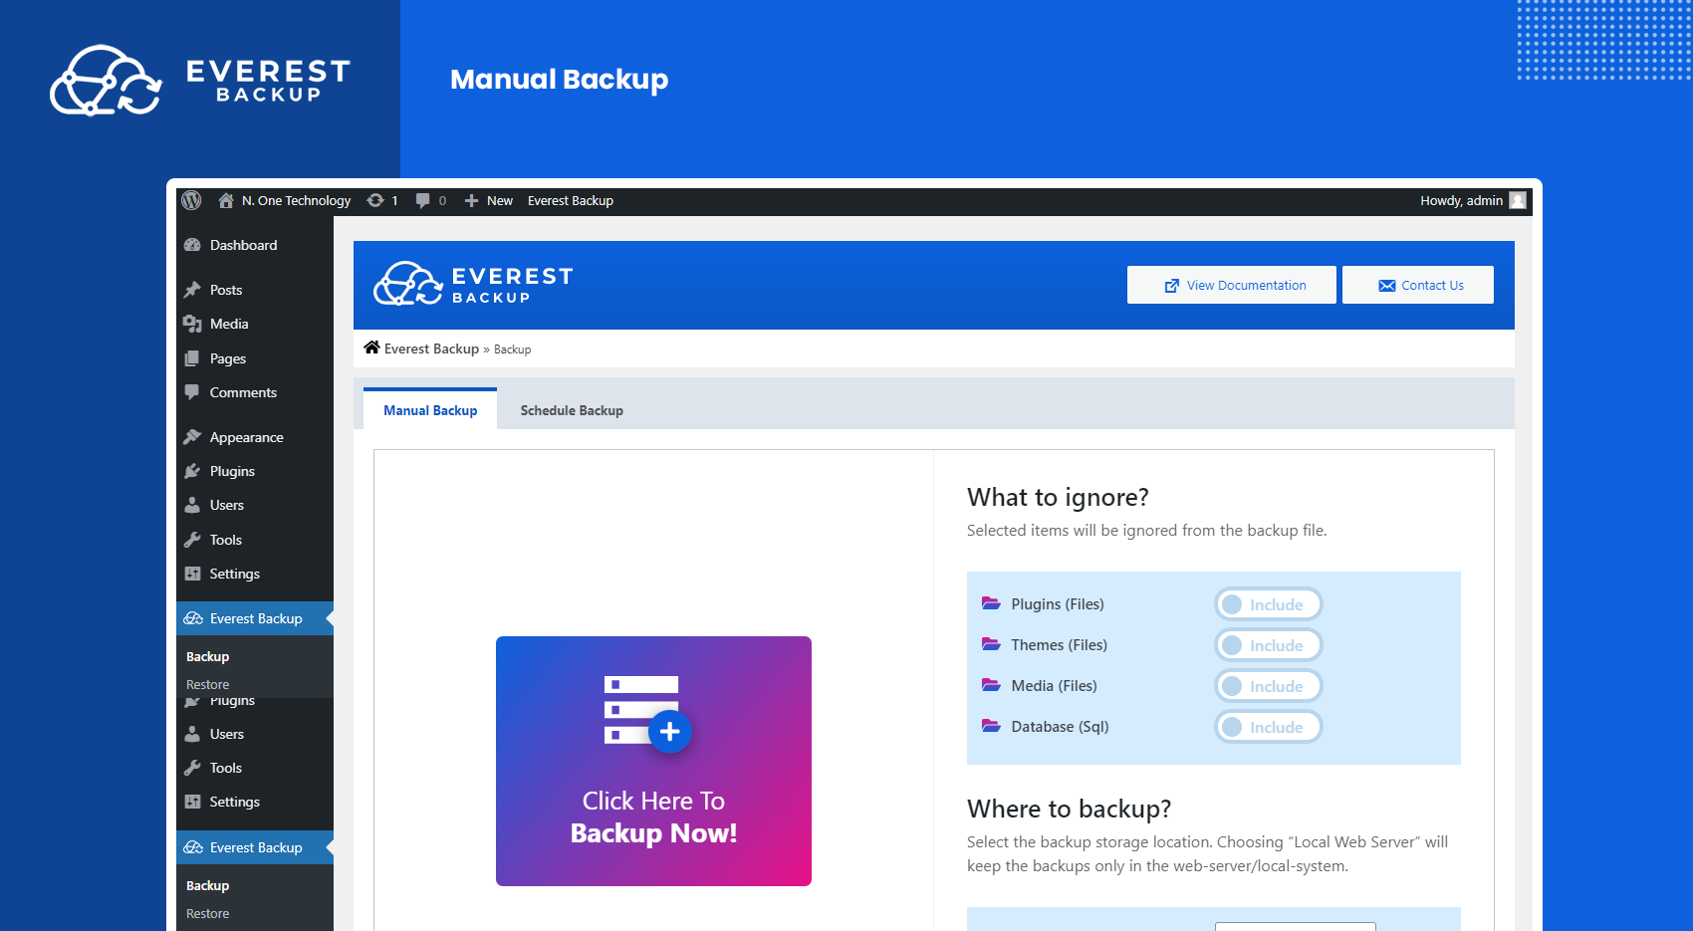Click the Everest Backup logo in the top banner
The image size is (1693, 931).
tap(201, 80)
